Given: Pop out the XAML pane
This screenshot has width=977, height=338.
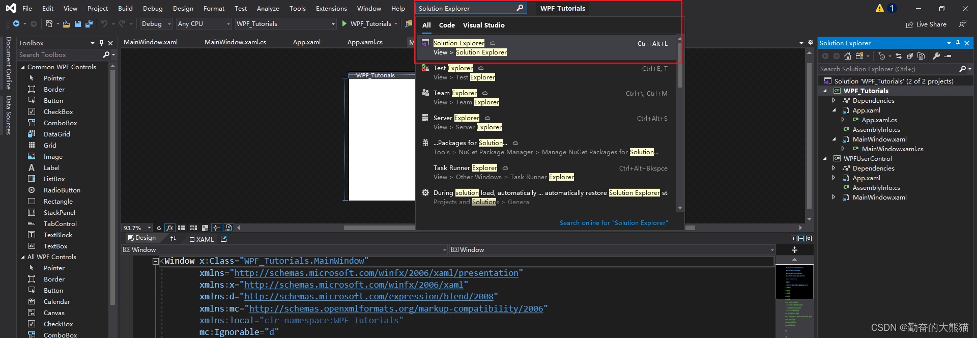Looking at the screenshot, I should click(223, 239).
